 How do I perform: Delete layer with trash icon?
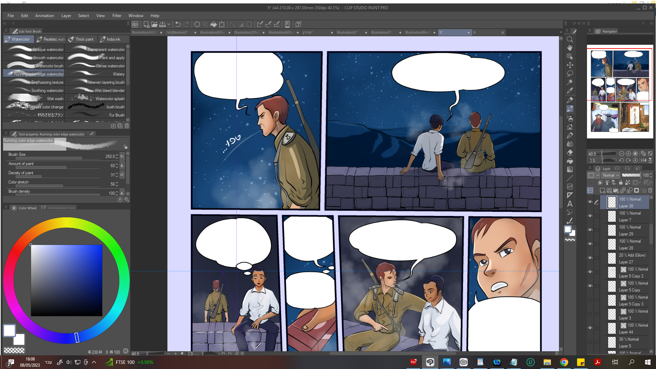[x=650, y=191]
